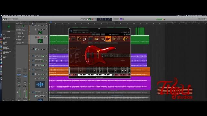Toggle the Inspector toolbar button
The width and height of the screenshot is (207, 116).
pos(6,19)
